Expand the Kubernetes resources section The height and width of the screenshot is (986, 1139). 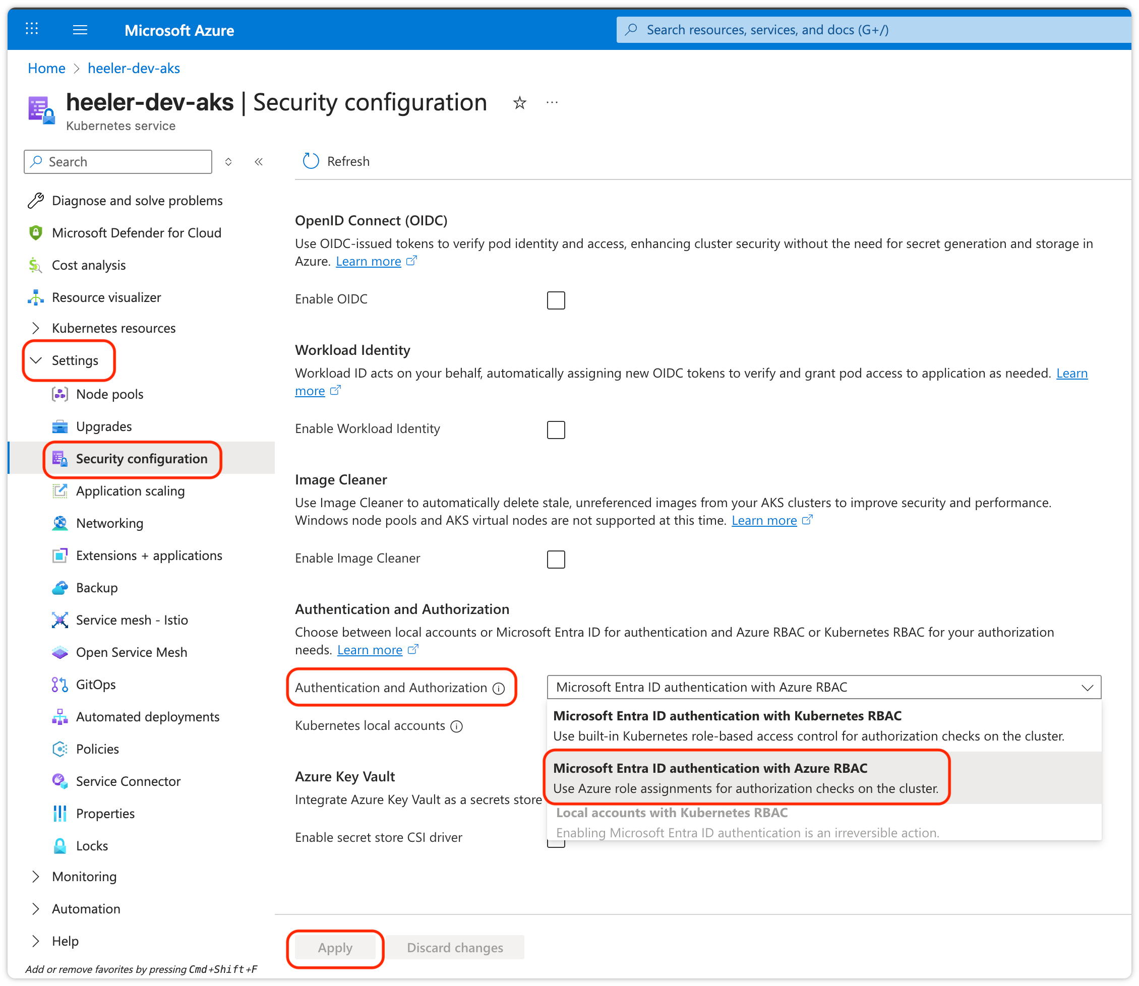36,329
